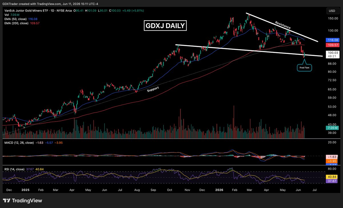The width and height of the screenshot is (343, 208).
Task: Click the 65.00 price scale label
Action: click(x=332, y=89)
